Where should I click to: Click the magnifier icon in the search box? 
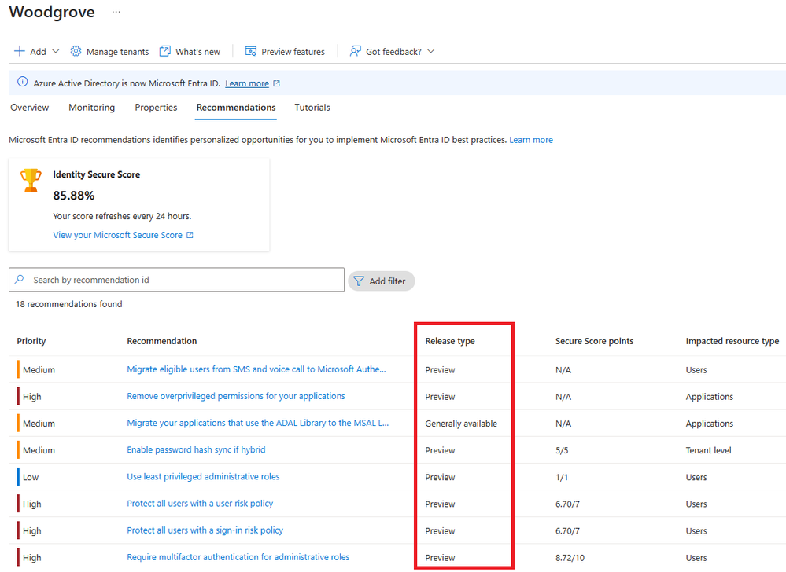click(20, 280)
